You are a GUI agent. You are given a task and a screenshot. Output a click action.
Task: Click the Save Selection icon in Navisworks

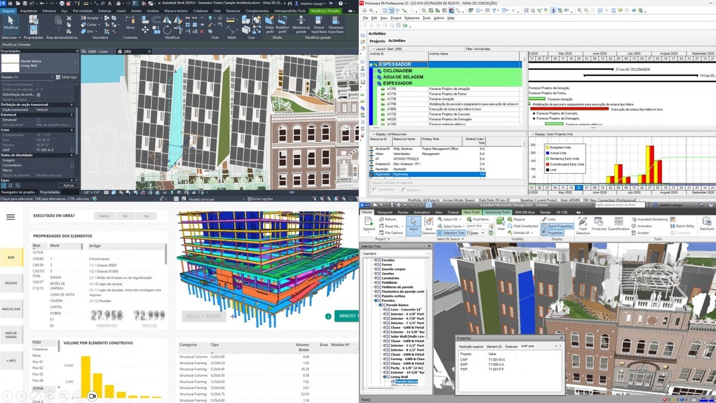(x=428, y=226)
